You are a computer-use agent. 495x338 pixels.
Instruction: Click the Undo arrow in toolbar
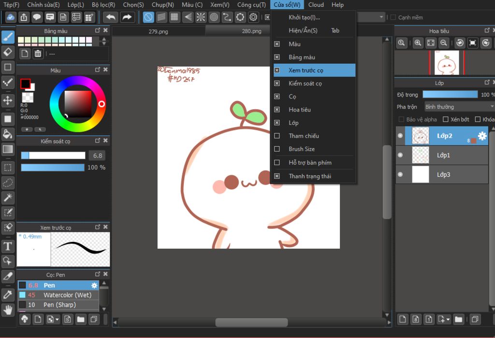(111, 17)
